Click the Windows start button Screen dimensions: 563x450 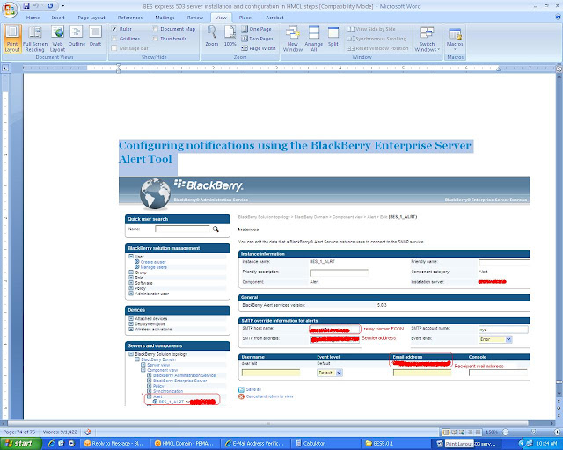coord(21,444)
